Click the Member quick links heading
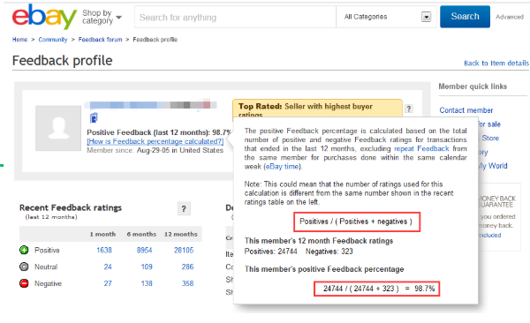This screenshot has height=323, width=530. (x=473, y=86)
